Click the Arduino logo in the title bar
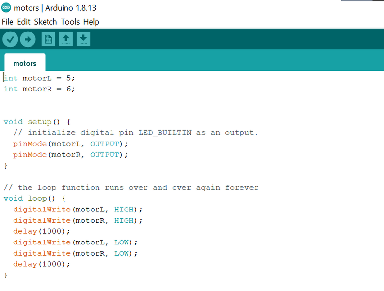This screenshot has height=291, width=384. coord(6,8)
